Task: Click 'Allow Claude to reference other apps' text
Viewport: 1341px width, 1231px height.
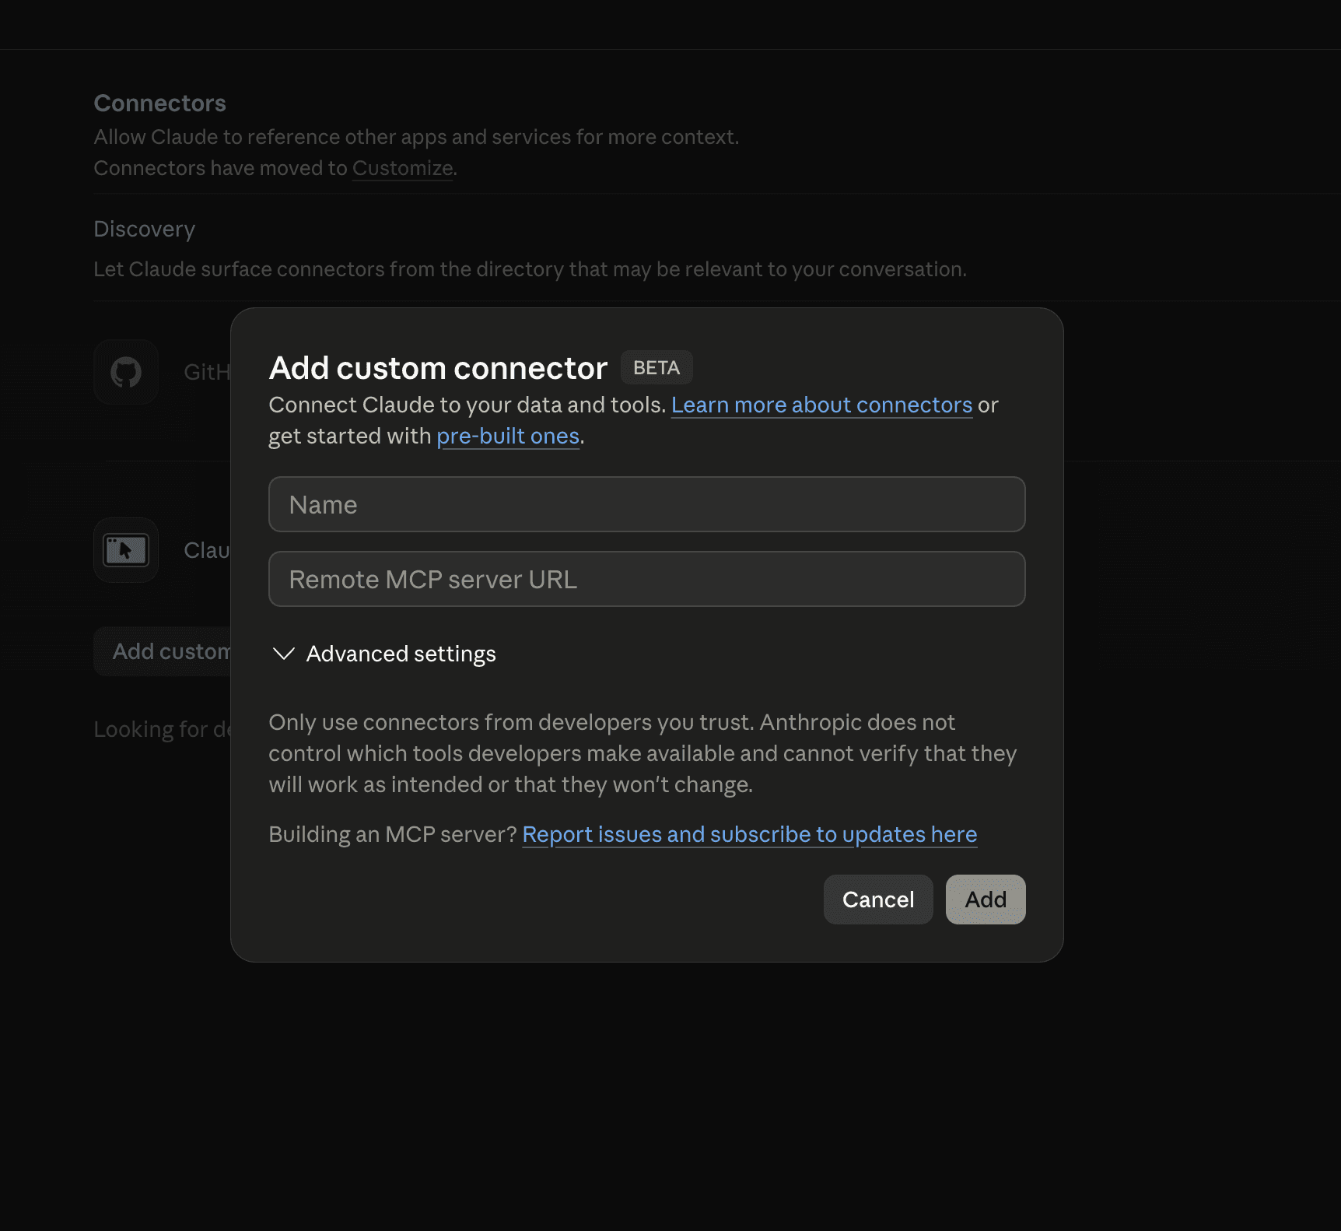Action: (x=417, y=137)
